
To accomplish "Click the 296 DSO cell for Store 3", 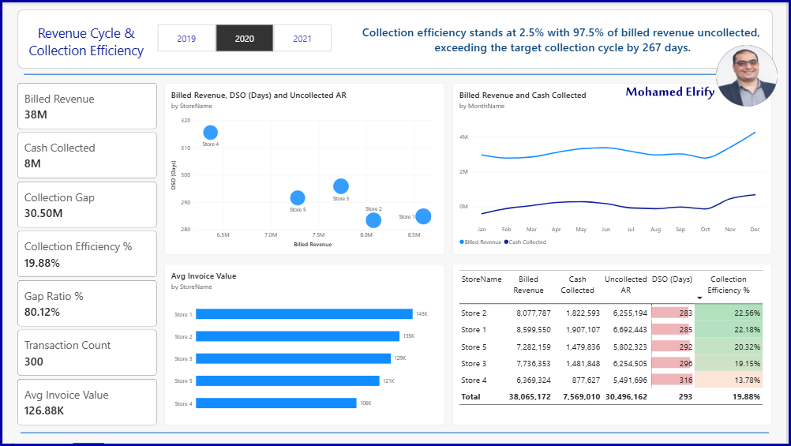I will point(673,363).
